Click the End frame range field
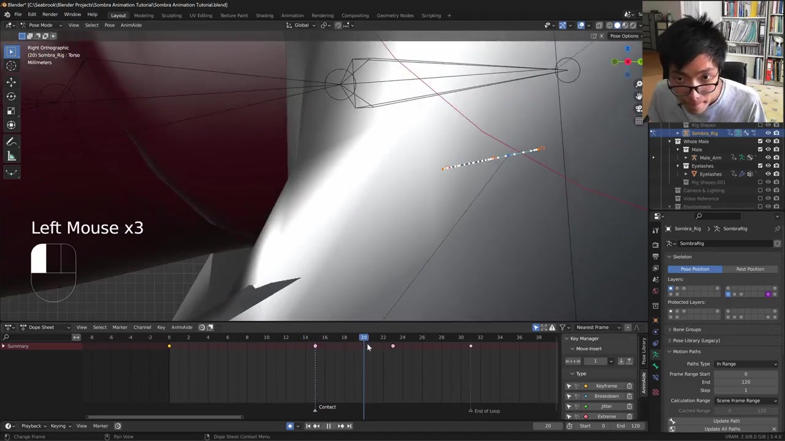The width and height of the screenshot is (785, 441). [x=745, y=382]
